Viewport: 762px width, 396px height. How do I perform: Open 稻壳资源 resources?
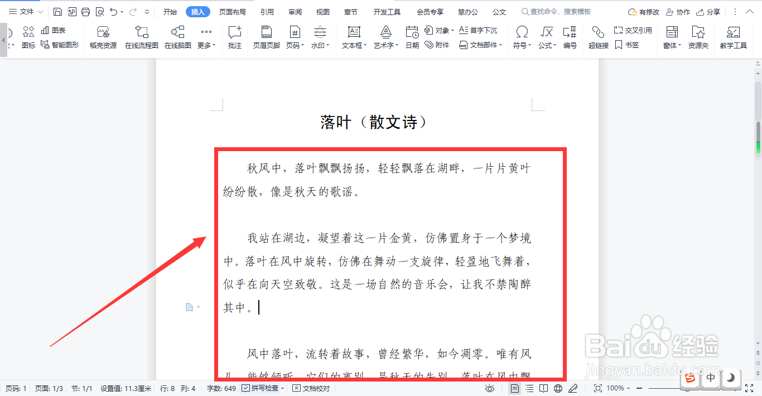103,37
